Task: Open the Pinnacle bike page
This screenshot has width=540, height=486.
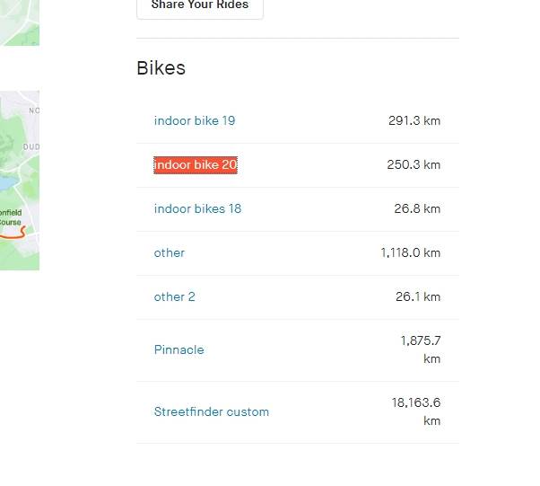Action: [179, 349]
